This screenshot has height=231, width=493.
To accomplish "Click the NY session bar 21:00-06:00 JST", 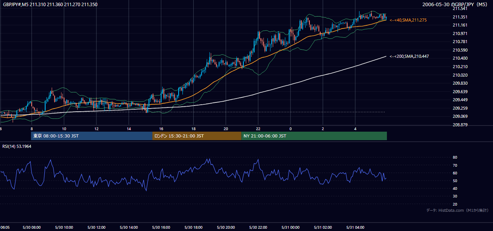I will (314, 136).
